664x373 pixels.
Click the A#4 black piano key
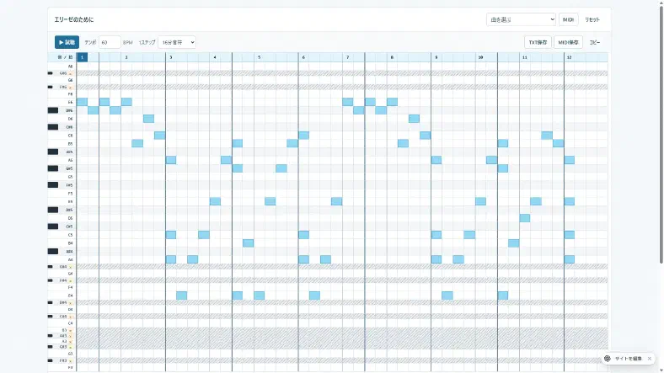(53, 251)
